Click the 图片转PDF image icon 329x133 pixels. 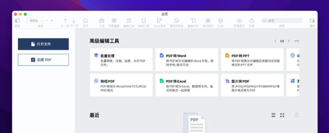[x=227, y=81]
